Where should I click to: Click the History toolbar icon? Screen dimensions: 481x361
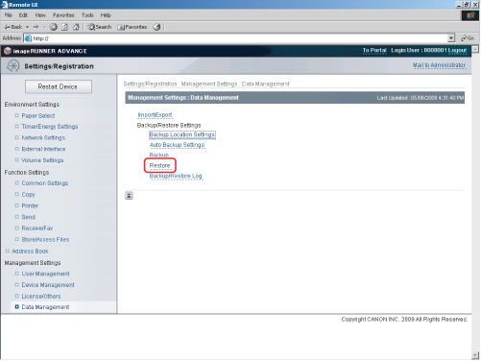pos(156,27)
